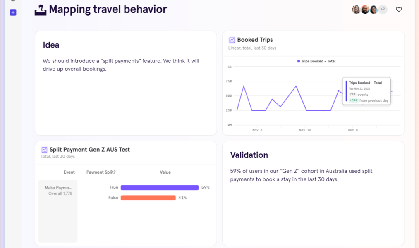This screenshot has width=419, height=248.
Task: Click the Nov 22 tooltip on the chart
Action: [366, 91]
